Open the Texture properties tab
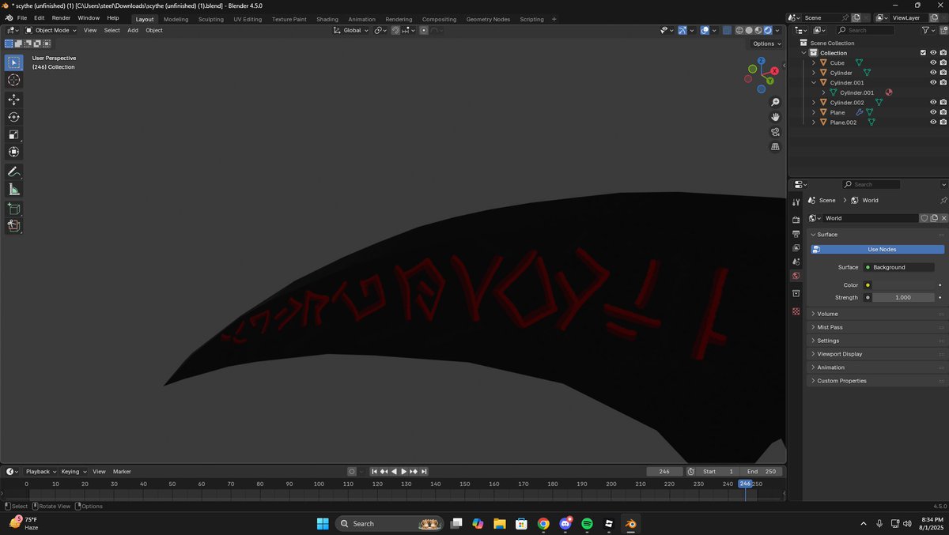The height and width of the screenshot is (535, 949). click(796, 311)
